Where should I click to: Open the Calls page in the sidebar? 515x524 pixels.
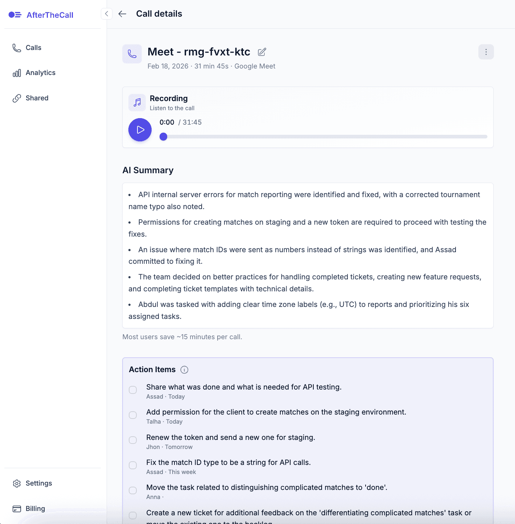point(33,48)
